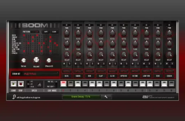Mute the Crash channel
Image resolution: width=185 pixels, height=121 pixels.
click(167, 64)
